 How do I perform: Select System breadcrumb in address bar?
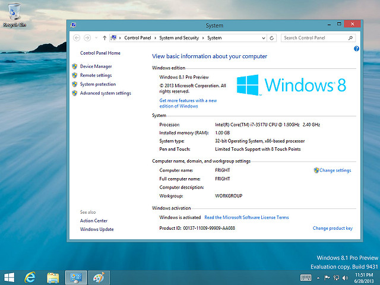coord(214,38)
